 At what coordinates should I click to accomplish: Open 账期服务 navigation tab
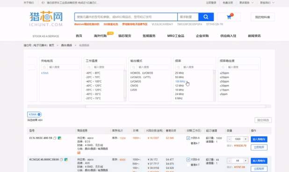pos(149,36)
